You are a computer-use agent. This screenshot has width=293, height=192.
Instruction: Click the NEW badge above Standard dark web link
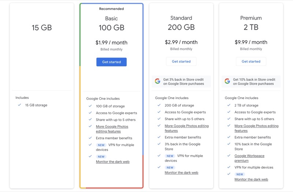tap(170, 167)
